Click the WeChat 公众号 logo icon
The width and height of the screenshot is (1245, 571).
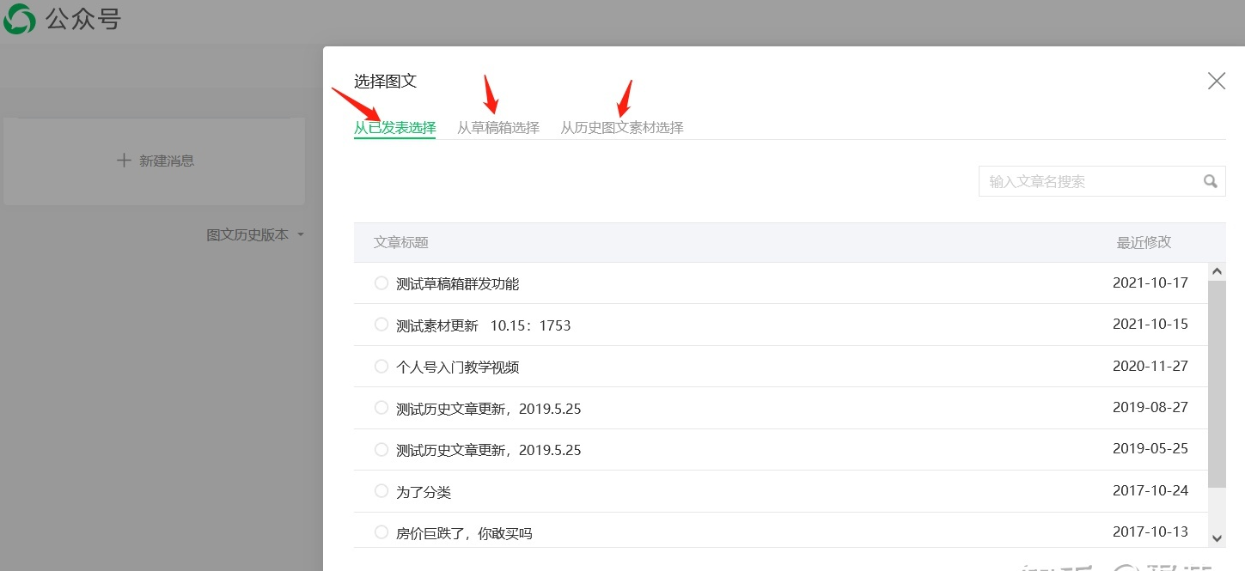(x=19, y=19)
